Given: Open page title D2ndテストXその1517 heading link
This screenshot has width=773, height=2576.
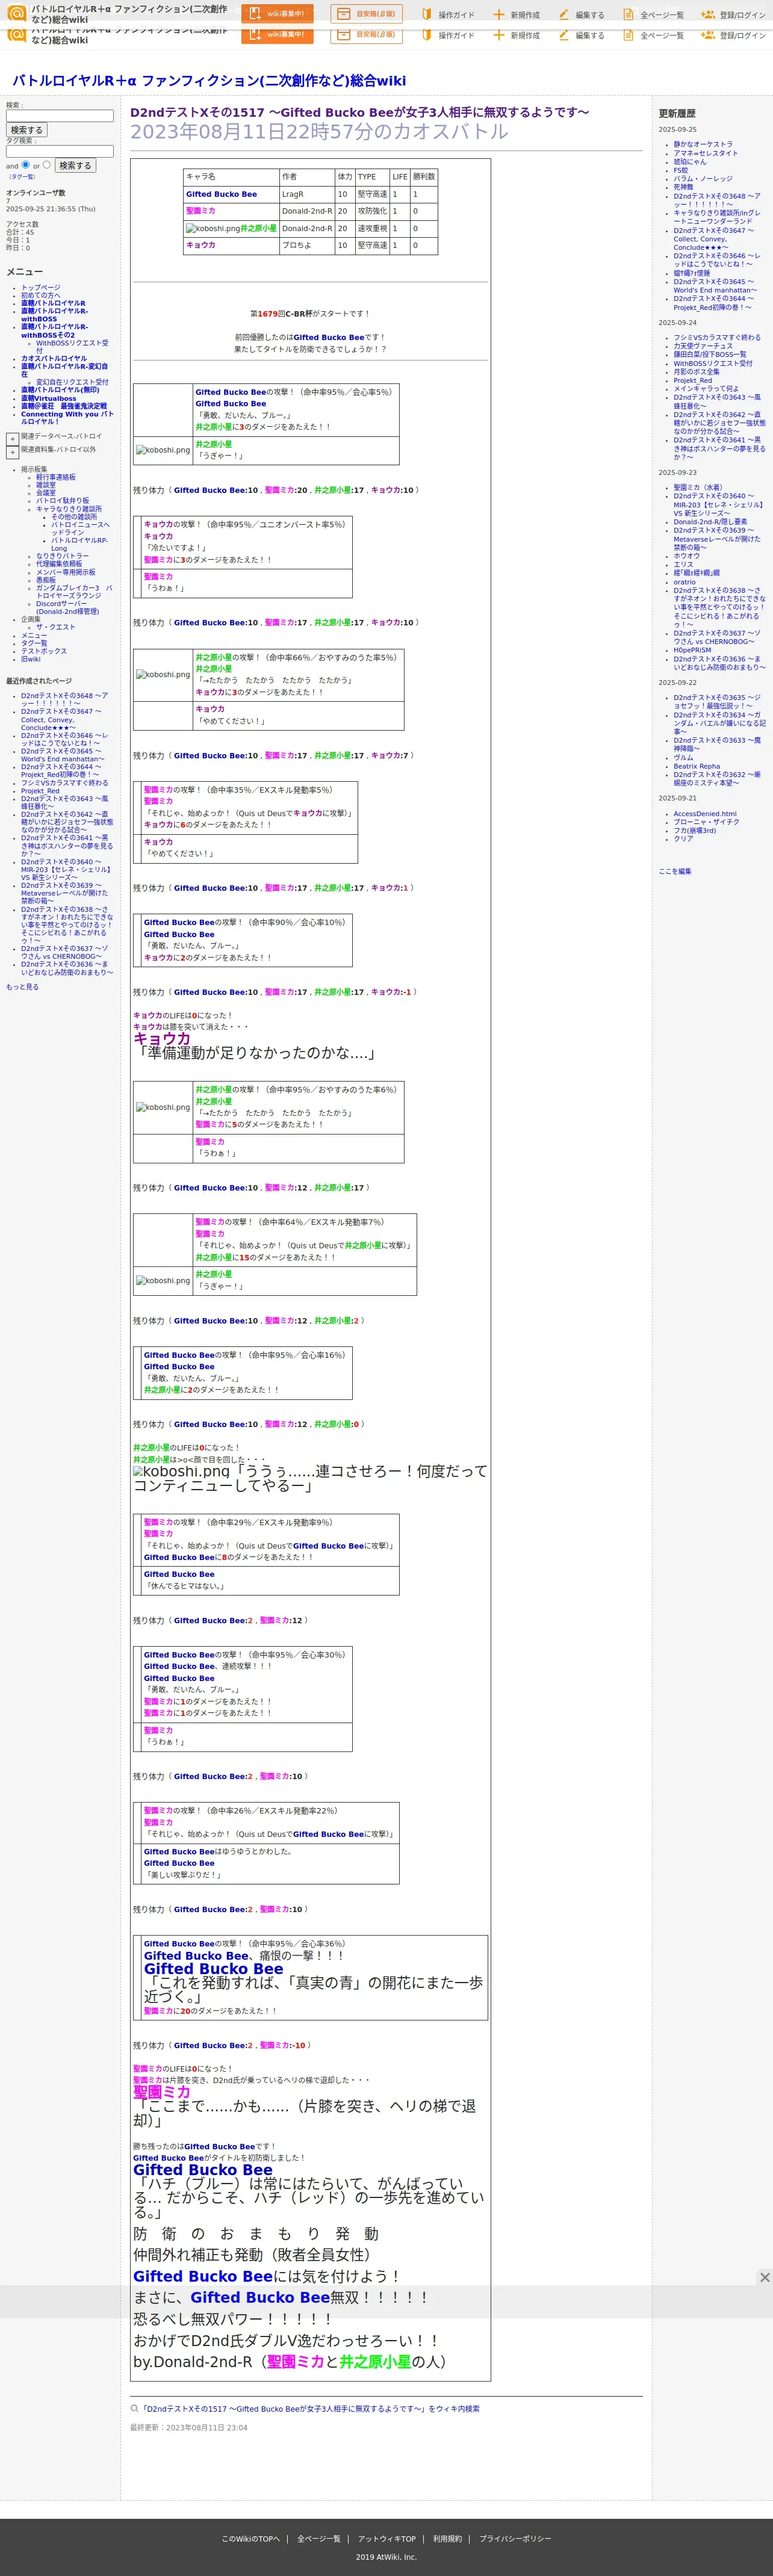Looking at the screenshot, I should click(359, 112).
